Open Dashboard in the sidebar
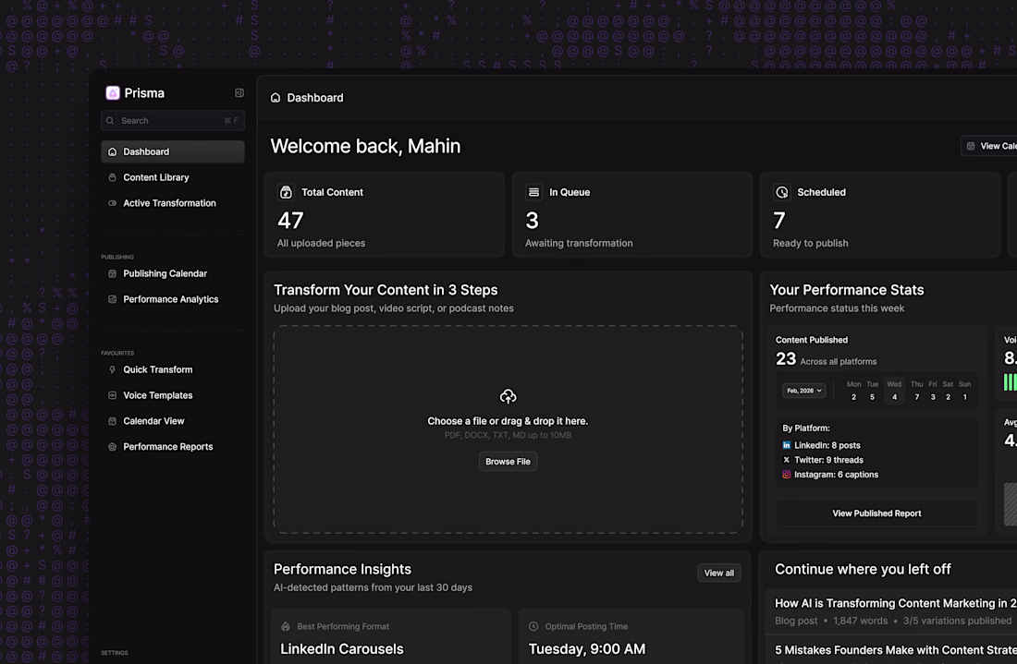This screenshot has height=664, width=1017. coord(172,151)
